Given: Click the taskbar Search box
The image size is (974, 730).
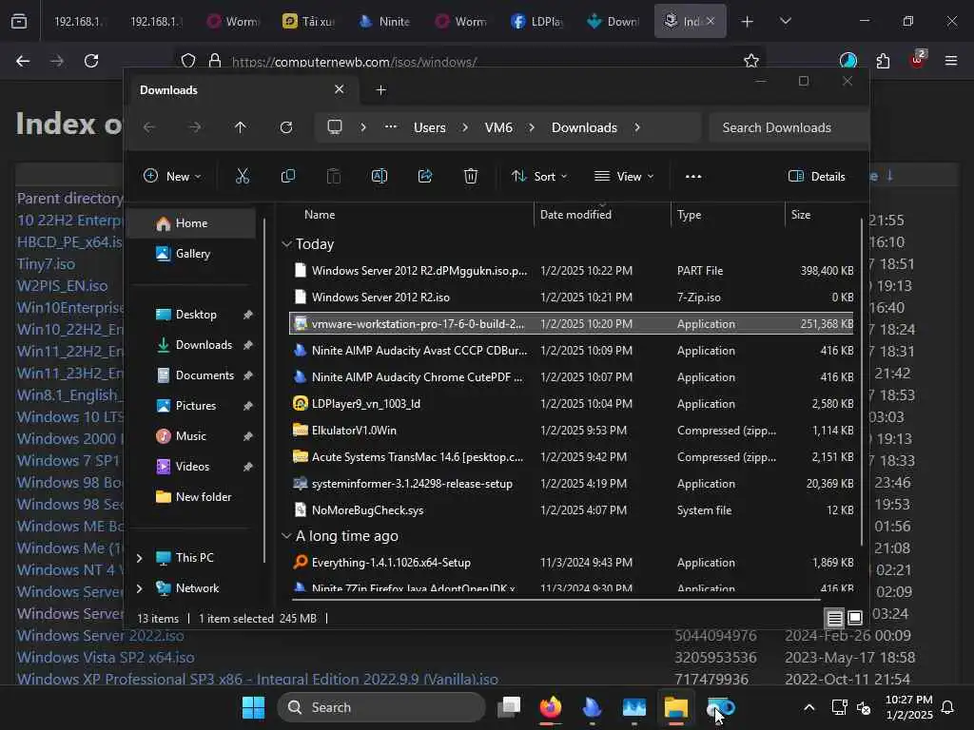Looking at the screenshot, I should tap(380, 707).
